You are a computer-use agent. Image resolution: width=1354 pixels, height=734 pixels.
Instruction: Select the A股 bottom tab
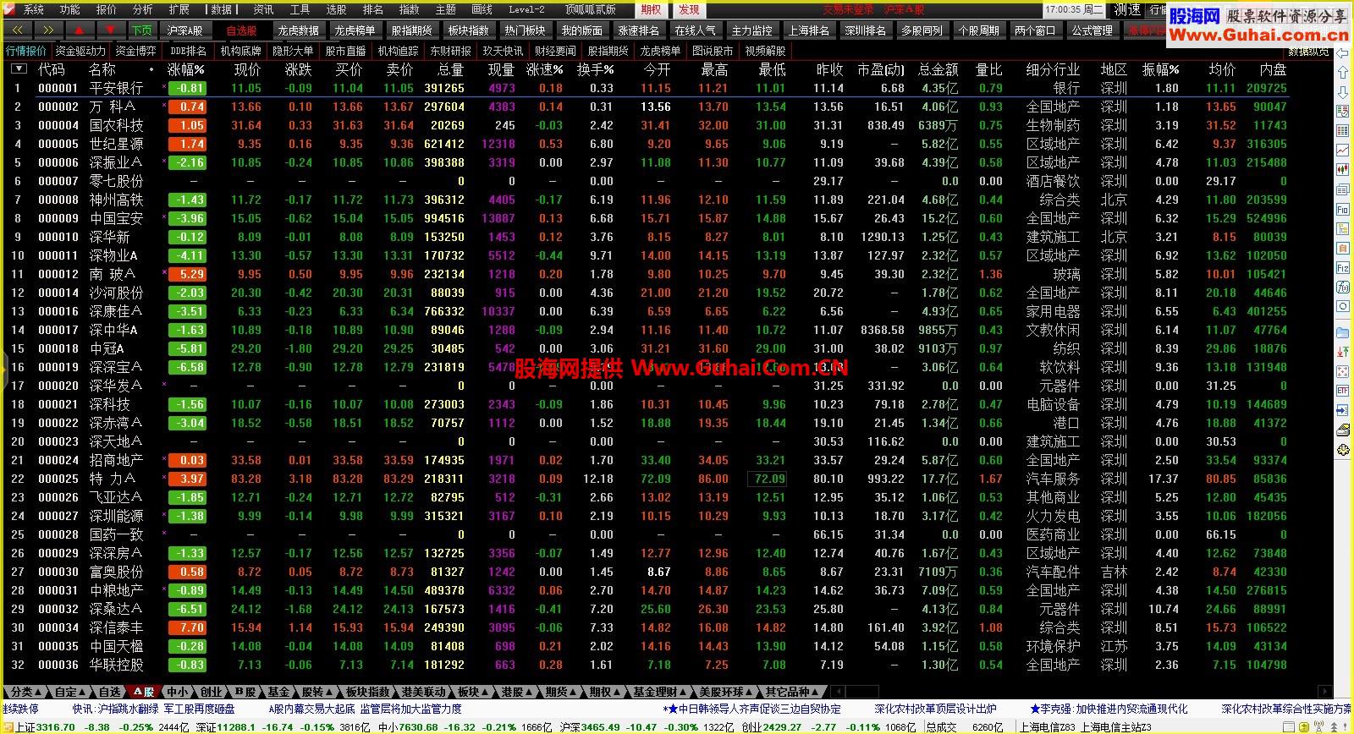coord(144,692)
